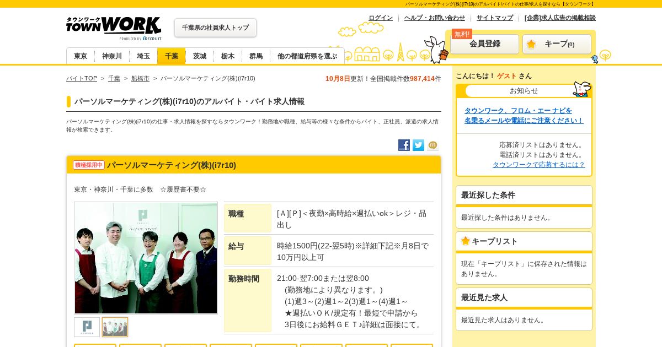Click the 最近見た求人 panel header
The width and height of the screenshot is (662, 347).
click(524, 297)
